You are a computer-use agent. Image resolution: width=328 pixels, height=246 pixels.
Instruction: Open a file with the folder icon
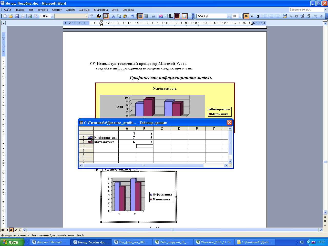(11, 16)
